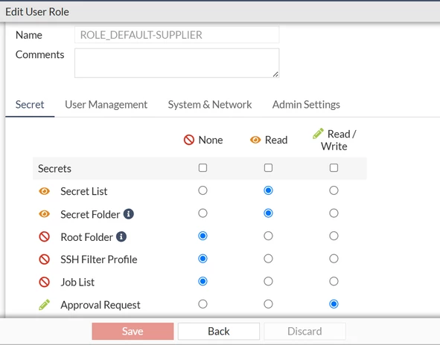Viewport: 440px width, 345px height.
Task: Check the None checkbox in the Secrets row
Action: click(x=203, y=168)
